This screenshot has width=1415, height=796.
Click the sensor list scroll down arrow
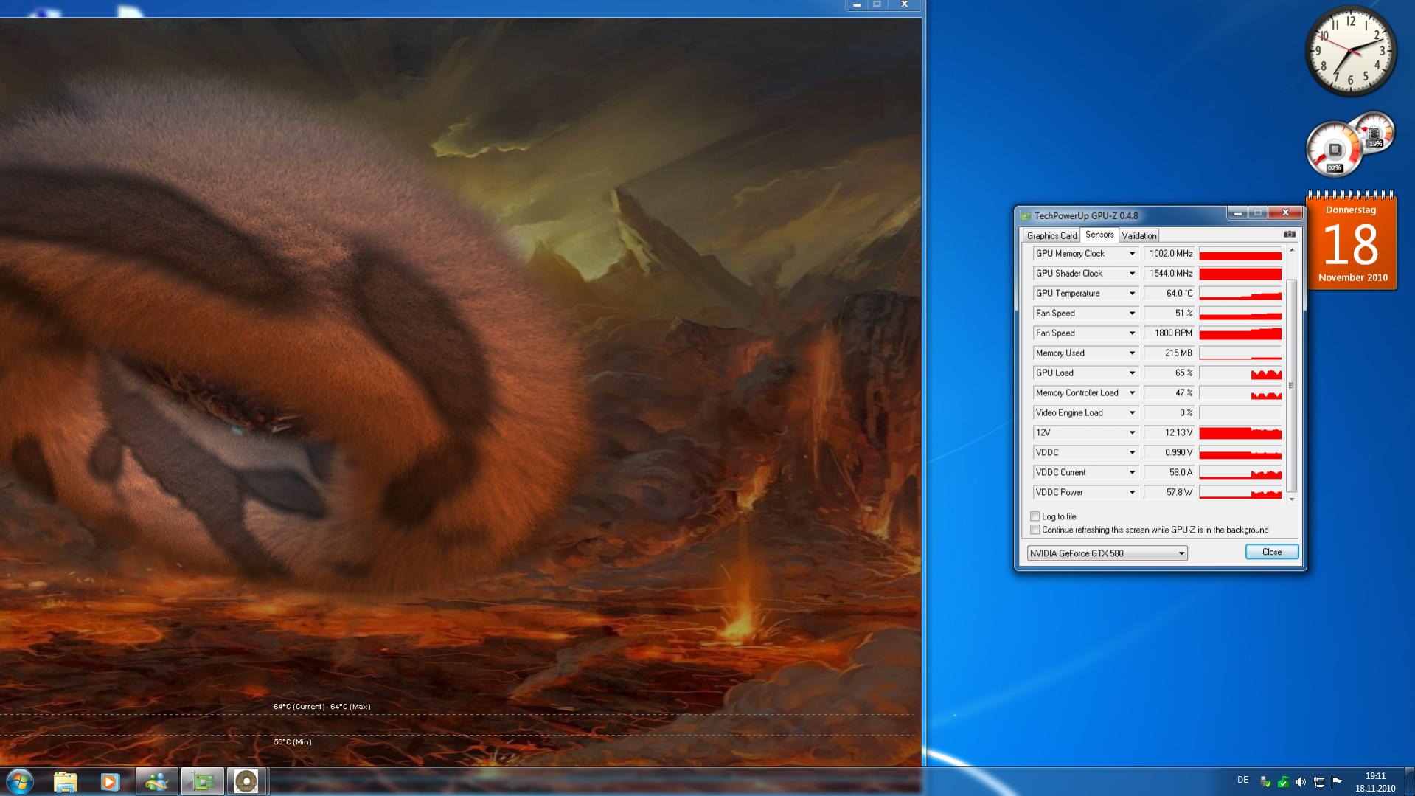click(x=1291, y=499)
